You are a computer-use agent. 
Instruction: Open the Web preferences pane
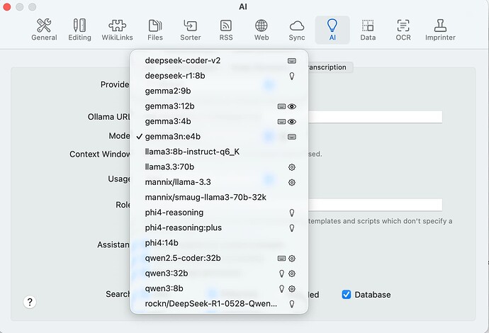pyautogui.click(x=262, y=30)
